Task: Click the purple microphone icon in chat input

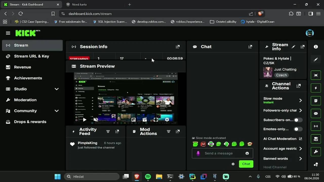Action: pyautogui.click(x=198, y=153)
